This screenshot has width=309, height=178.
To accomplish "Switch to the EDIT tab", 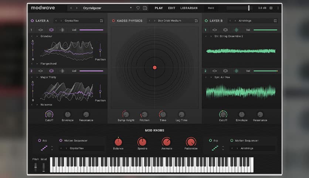I will 172,8.
